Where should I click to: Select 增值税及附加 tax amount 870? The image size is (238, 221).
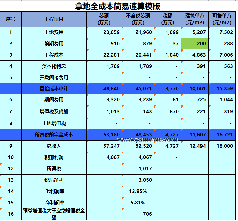168,111
